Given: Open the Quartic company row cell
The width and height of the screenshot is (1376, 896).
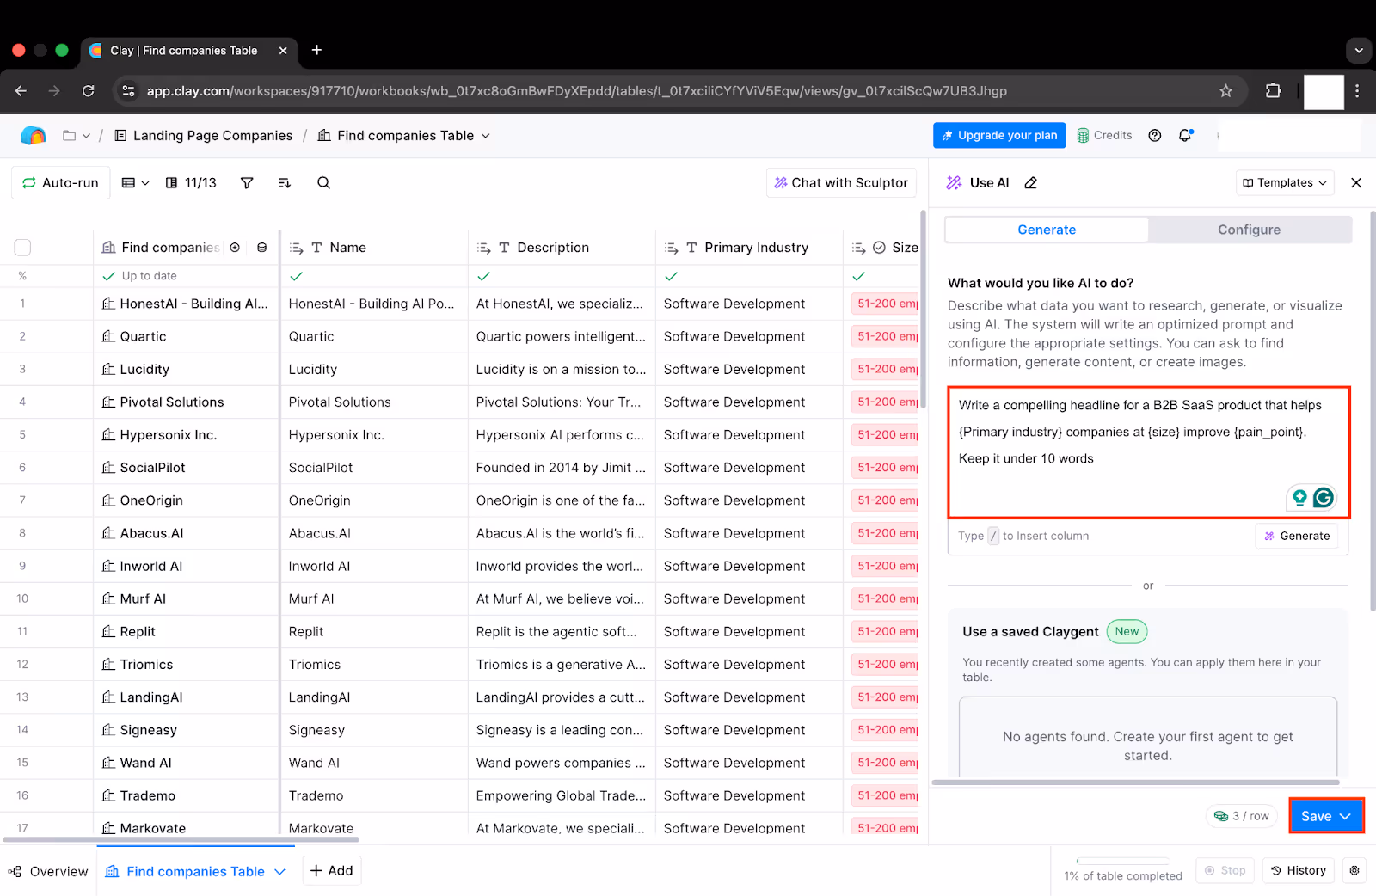Looking at the screenshot, I should point(186,336).
